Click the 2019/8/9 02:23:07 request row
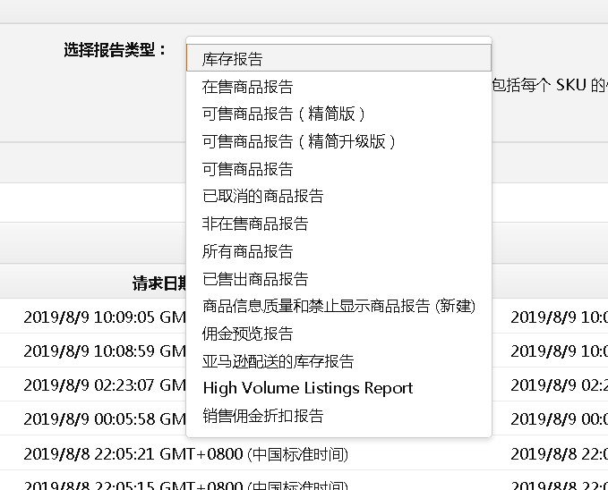608x490 pixels. (103, 385)
